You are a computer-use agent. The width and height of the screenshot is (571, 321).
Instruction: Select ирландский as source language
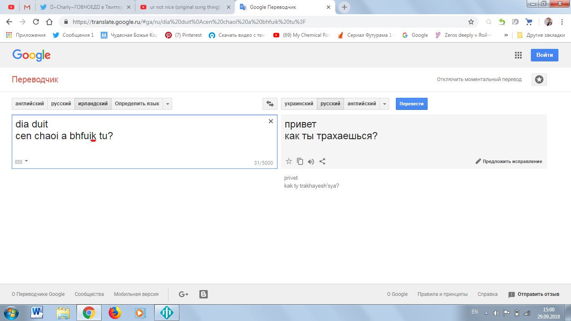[x=93, y=104]
